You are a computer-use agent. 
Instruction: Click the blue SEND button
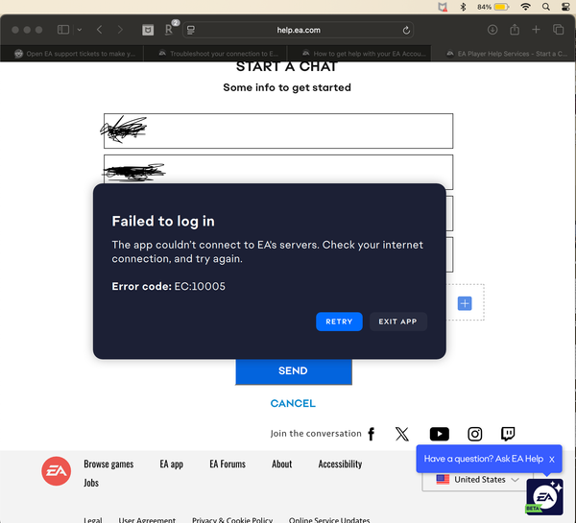coord(294,371)
